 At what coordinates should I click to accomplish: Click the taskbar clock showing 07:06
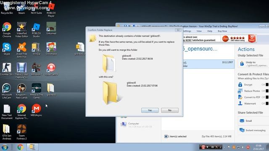pyautogui.click(x=258, y=147)
